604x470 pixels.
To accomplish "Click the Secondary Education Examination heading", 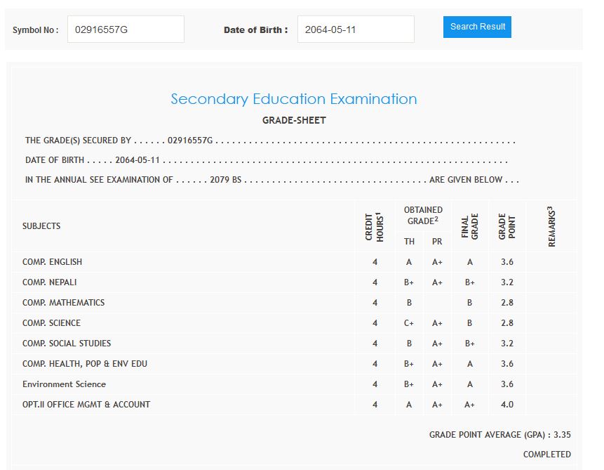I will coord(294,99).
